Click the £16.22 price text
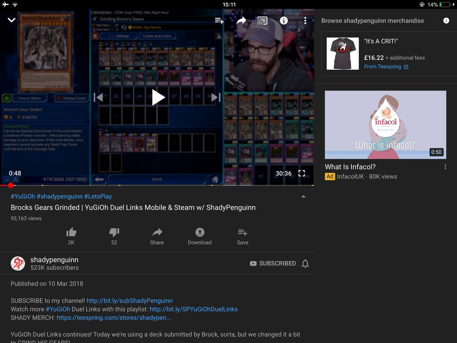Image resolution: width=457 pixels, height=343 pixels. [374, 58]
